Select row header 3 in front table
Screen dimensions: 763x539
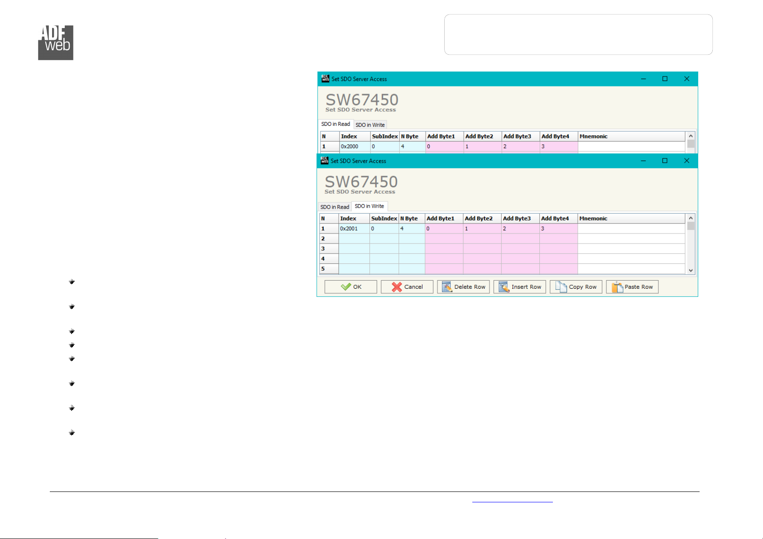tap(329, 248)
